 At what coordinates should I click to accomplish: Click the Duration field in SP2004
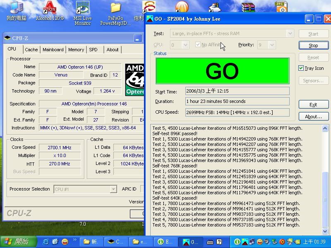[237, 101]
